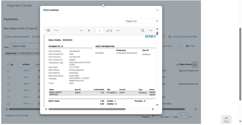Image resolution: width=242 pixels, height=125 pixels.
Task: Zoom out with the minus icon
Action: pos(81,31)
